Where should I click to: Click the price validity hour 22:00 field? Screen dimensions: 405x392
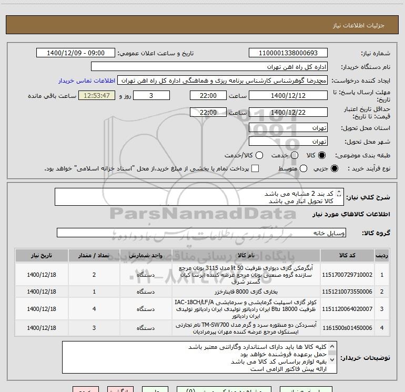point(208,112)
